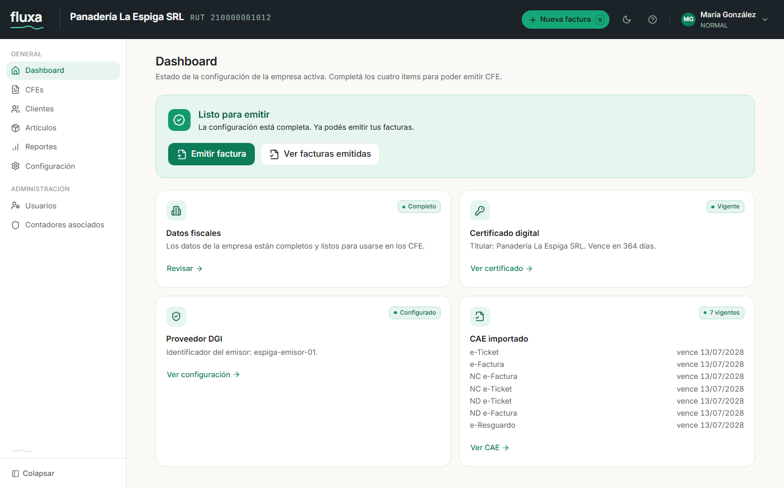Open Reportes section
This screenshot has height=488, width=784.
[x=63, y=146]
